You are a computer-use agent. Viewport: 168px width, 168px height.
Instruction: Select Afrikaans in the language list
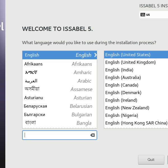click(x=59, y=64)
